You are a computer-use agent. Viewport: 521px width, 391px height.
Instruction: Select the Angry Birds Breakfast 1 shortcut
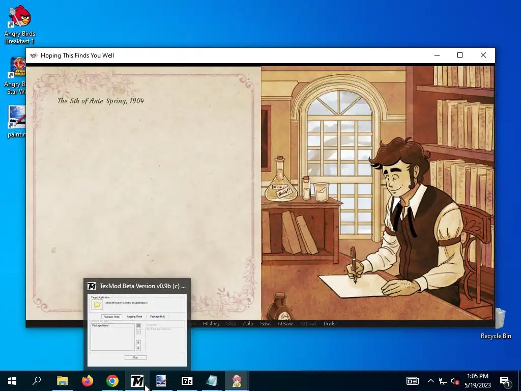tap(20, 24)
